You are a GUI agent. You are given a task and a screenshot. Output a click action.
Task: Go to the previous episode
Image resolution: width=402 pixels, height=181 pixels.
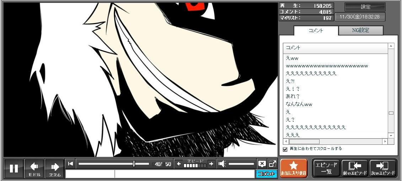pos(354,168)
